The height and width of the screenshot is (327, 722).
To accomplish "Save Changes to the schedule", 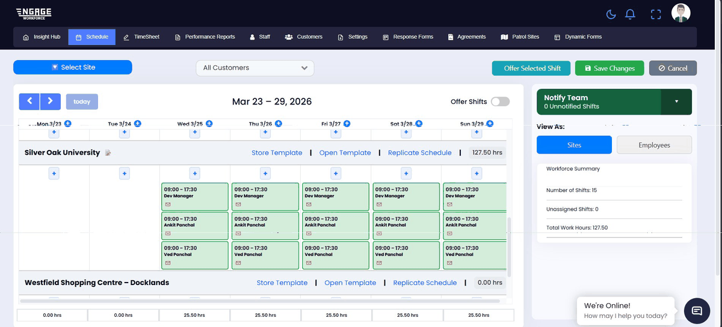I will pyautogui.click(x=609, y=68).
